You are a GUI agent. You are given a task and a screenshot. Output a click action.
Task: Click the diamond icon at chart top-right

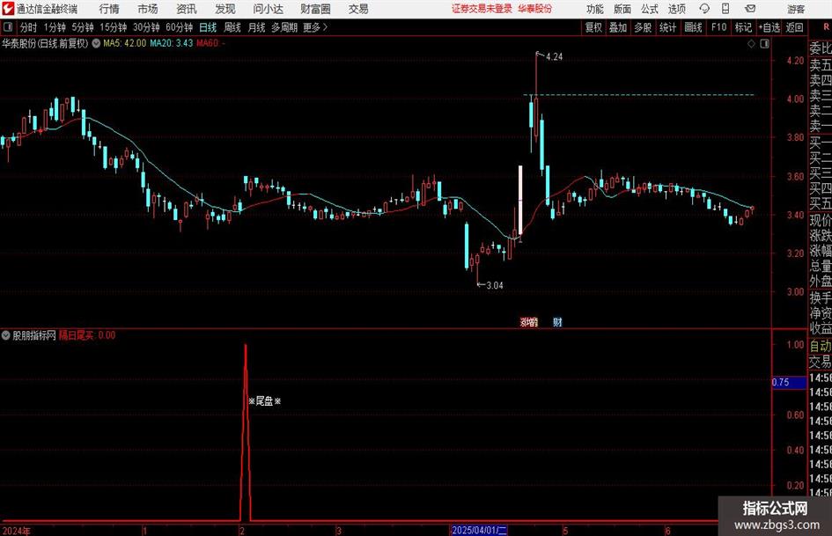coord(751,44)
